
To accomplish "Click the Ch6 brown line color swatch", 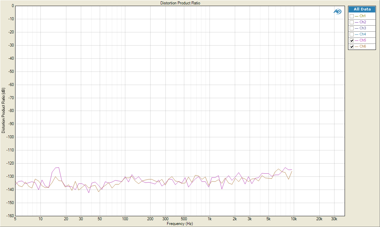I will [356, 47].
